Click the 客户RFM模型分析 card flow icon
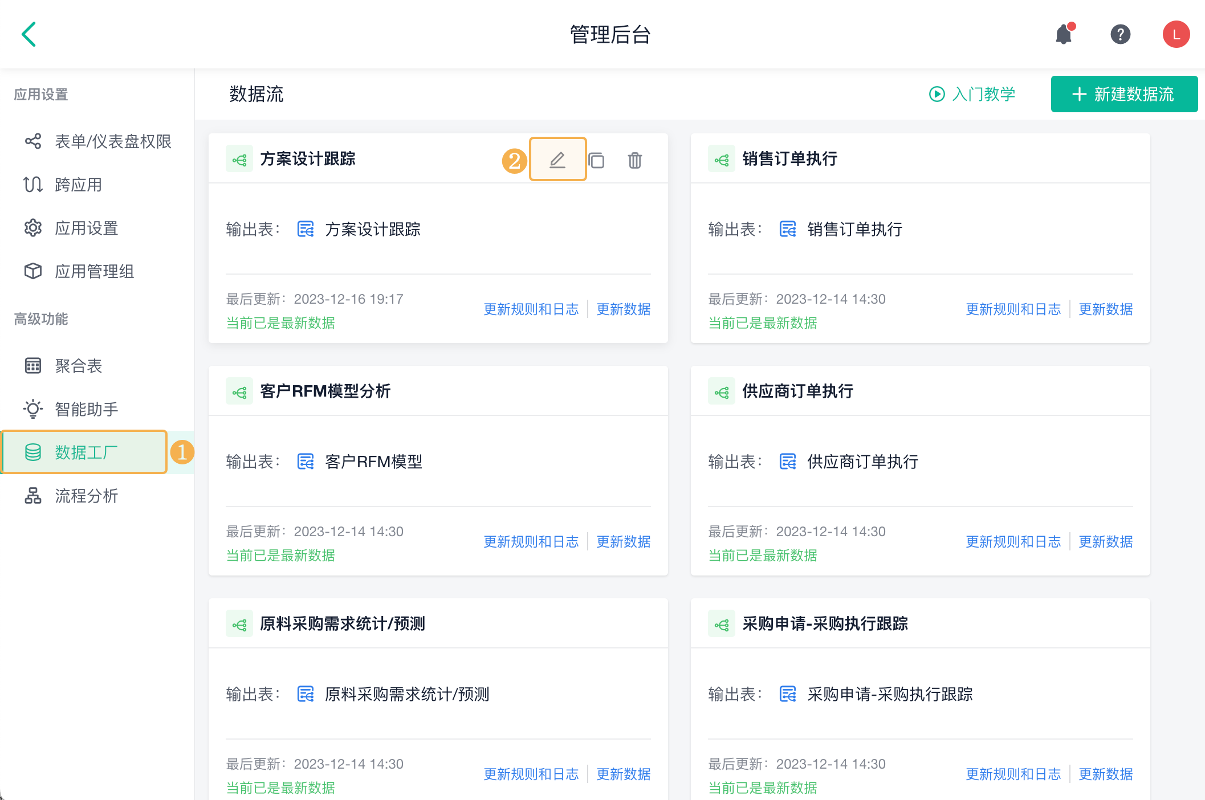The image size is (1205, 800). click(239, 391)
